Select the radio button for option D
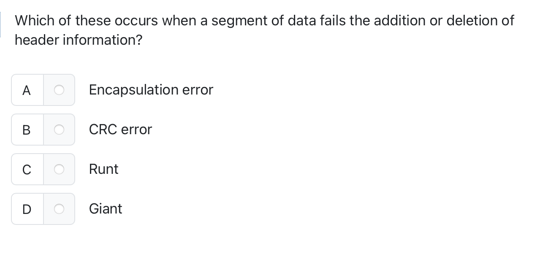This screenshot has width=543, height=265. [x=59, y=209]
